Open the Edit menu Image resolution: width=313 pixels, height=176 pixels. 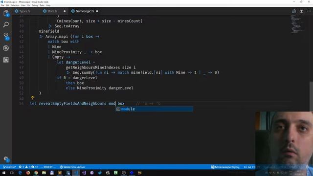click(x=7, y=5)
